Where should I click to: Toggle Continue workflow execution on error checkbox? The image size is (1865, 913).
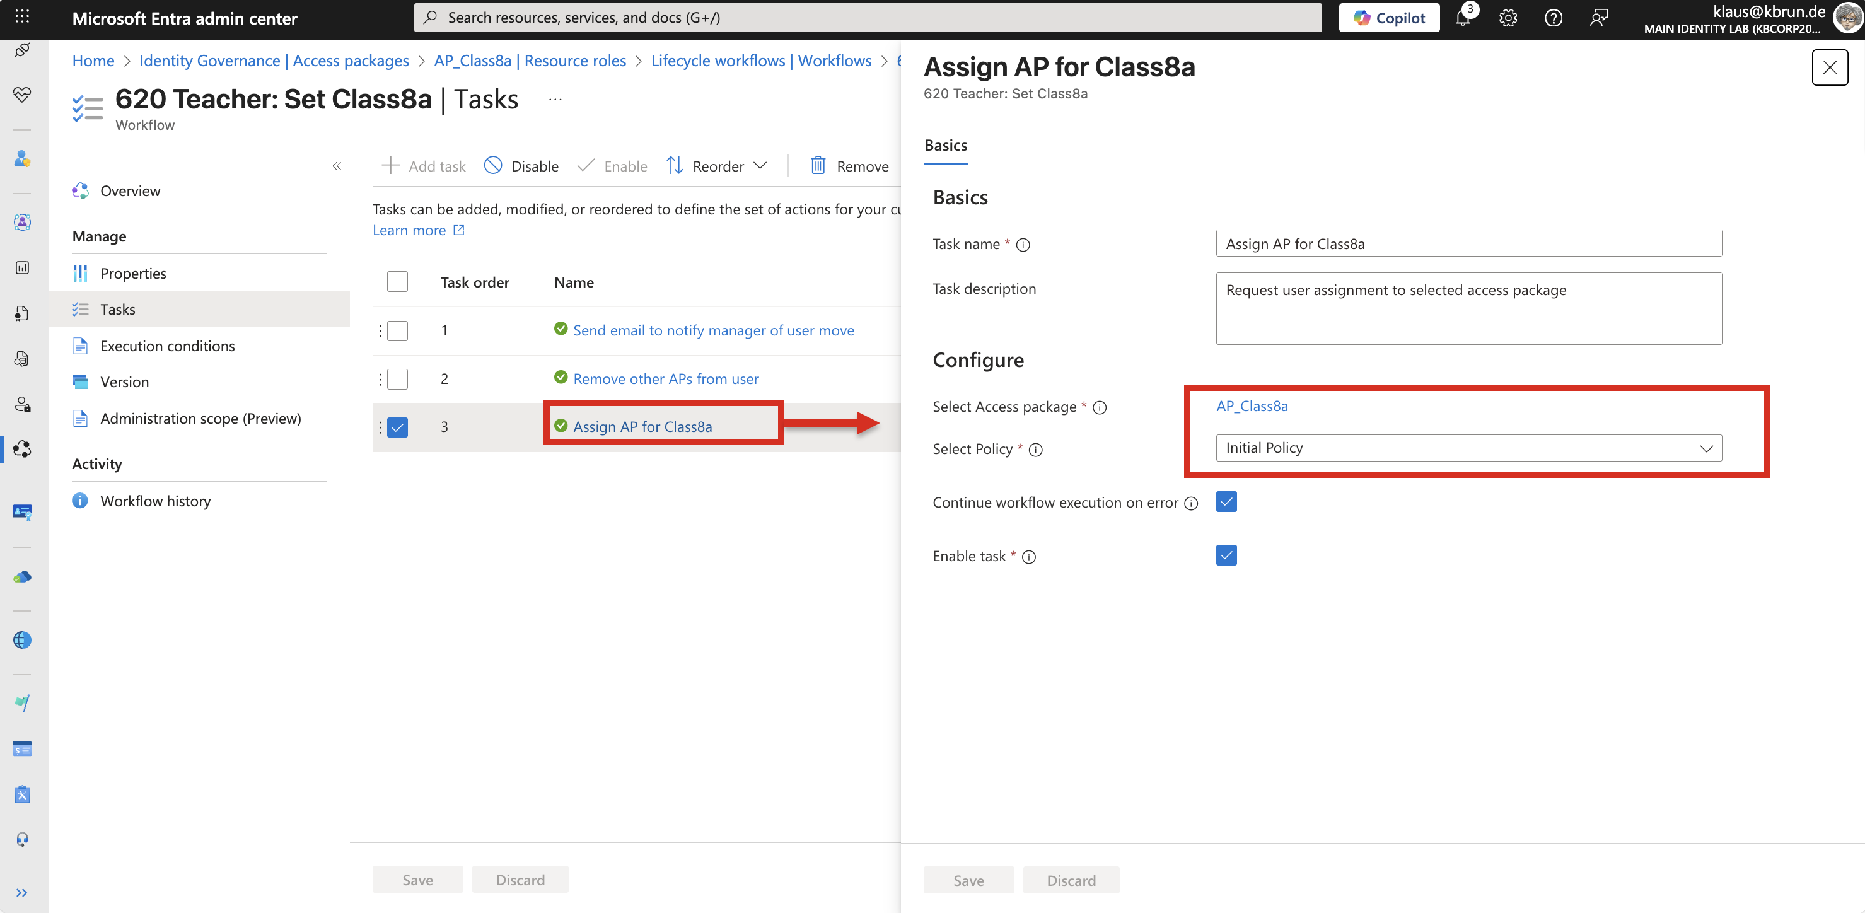click(x=1226, y=502)
